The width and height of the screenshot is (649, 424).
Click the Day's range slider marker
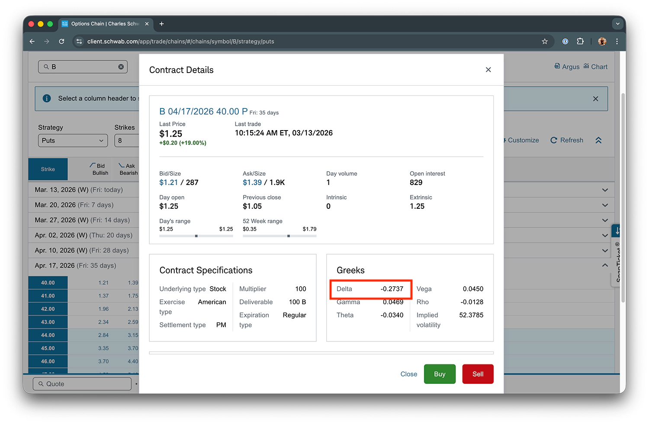196,236
